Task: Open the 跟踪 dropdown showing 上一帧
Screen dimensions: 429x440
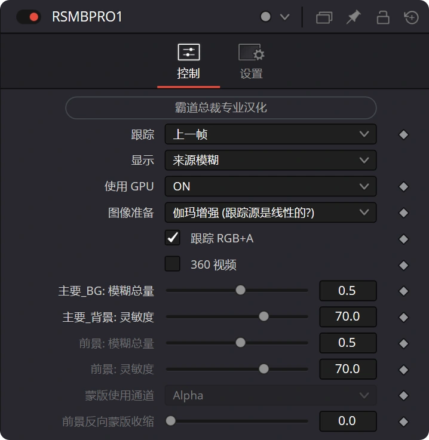Action: [271, 134]
